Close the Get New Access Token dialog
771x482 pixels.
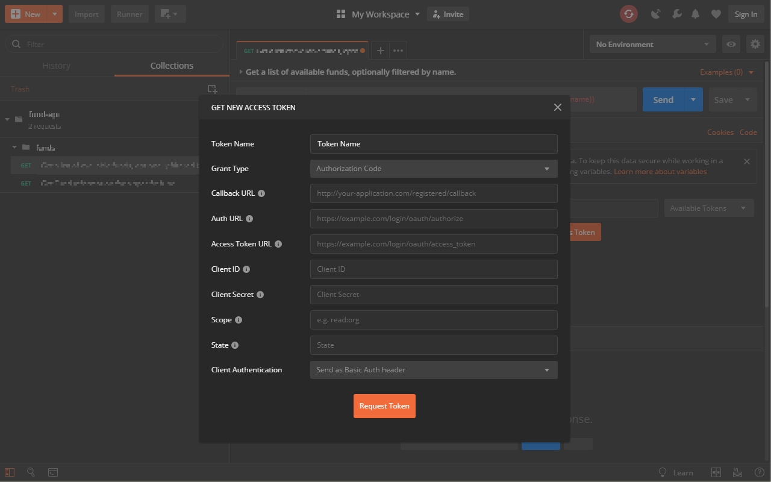pyautogui.click(x=557, y=107)
